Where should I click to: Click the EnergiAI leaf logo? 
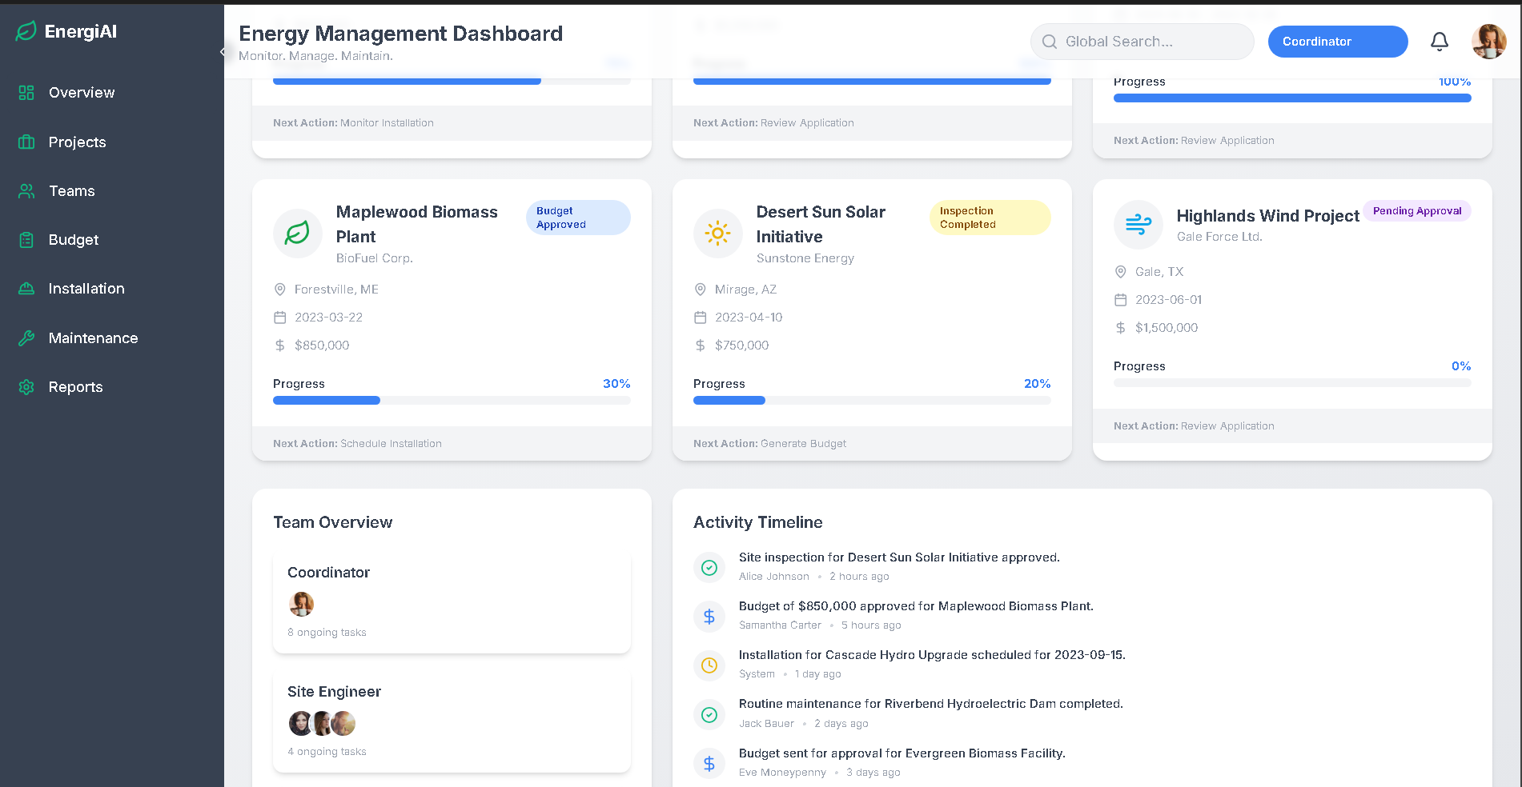tap(26, 31)
